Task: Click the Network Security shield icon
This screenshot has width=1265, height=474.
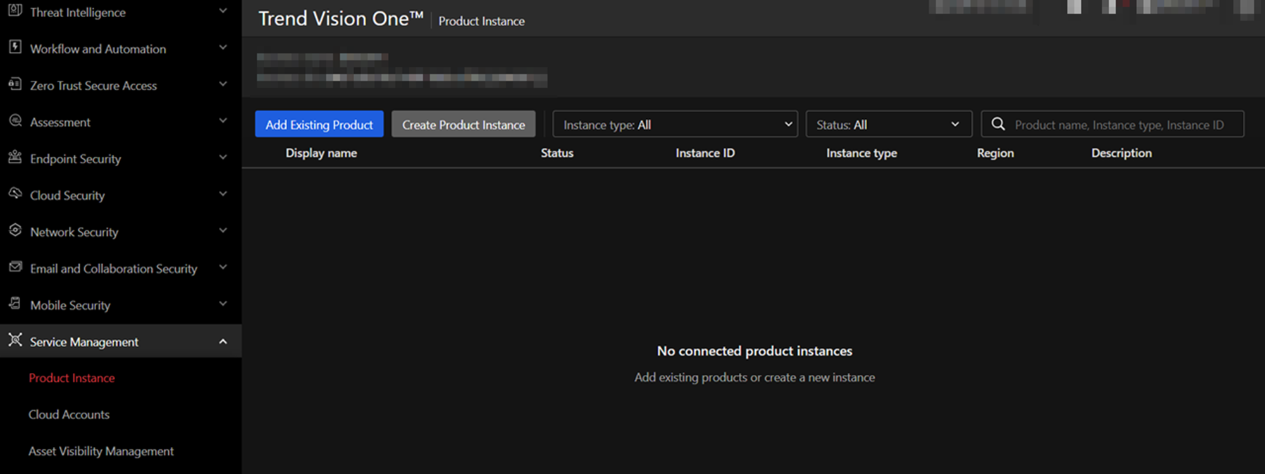Action: (x=15, y=231)
